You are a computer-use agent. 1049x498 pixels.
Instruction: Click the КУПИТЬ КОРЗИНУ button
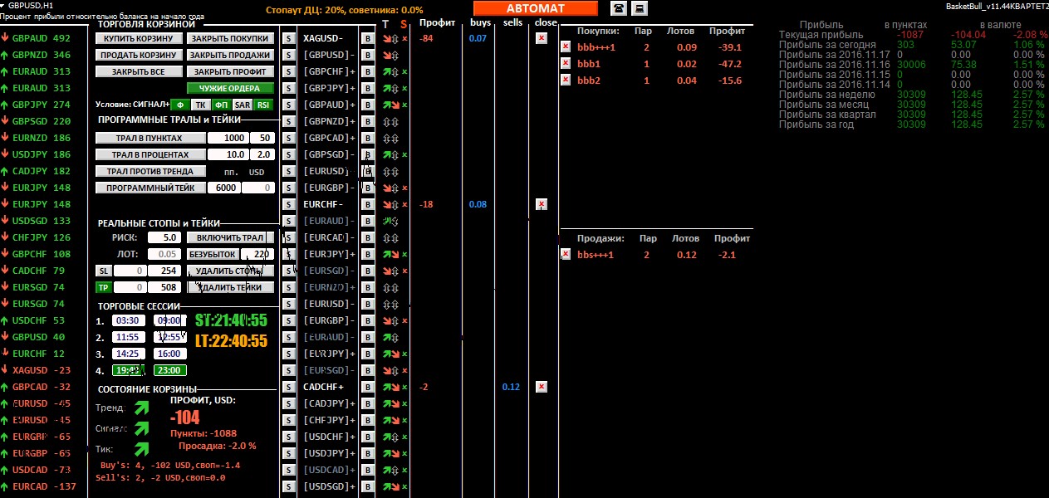139,38
